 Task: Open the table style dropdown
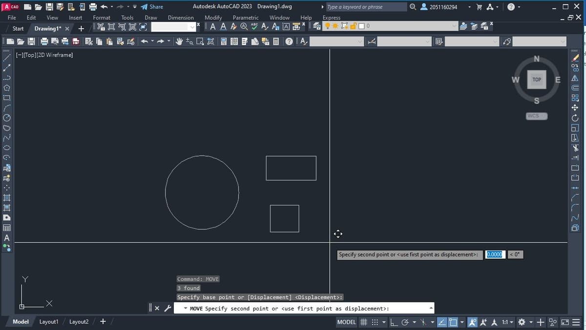(496, 42)
